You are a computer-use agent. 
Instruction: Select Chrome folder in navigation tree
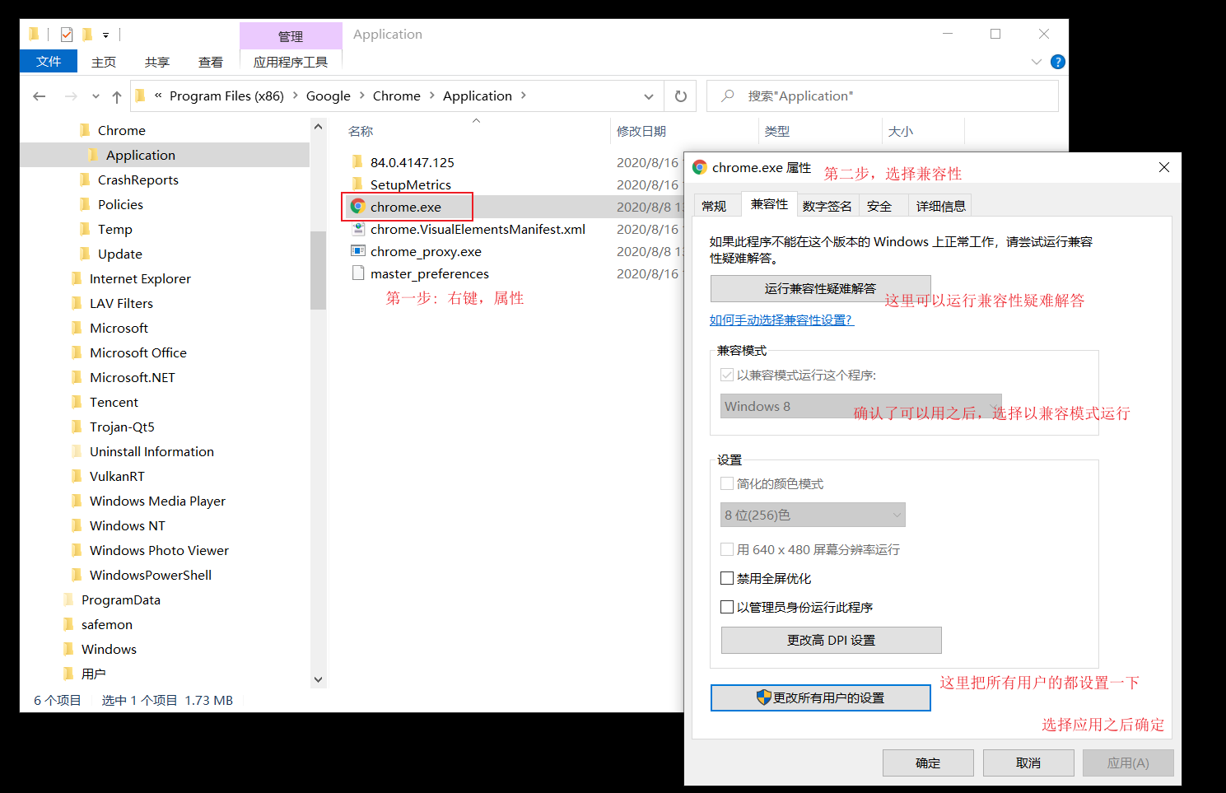point(121,130)
